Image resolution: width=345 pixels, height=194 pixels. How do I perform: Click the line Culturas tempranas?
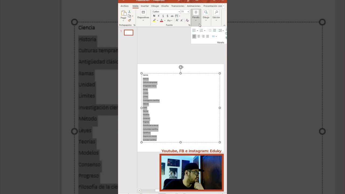(x=150, y=82)
